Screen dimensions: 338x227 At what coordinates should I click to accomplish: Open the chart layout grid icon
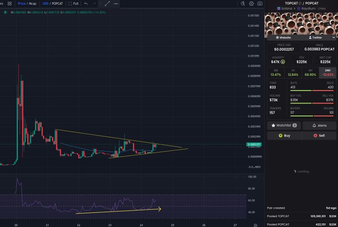9,3
